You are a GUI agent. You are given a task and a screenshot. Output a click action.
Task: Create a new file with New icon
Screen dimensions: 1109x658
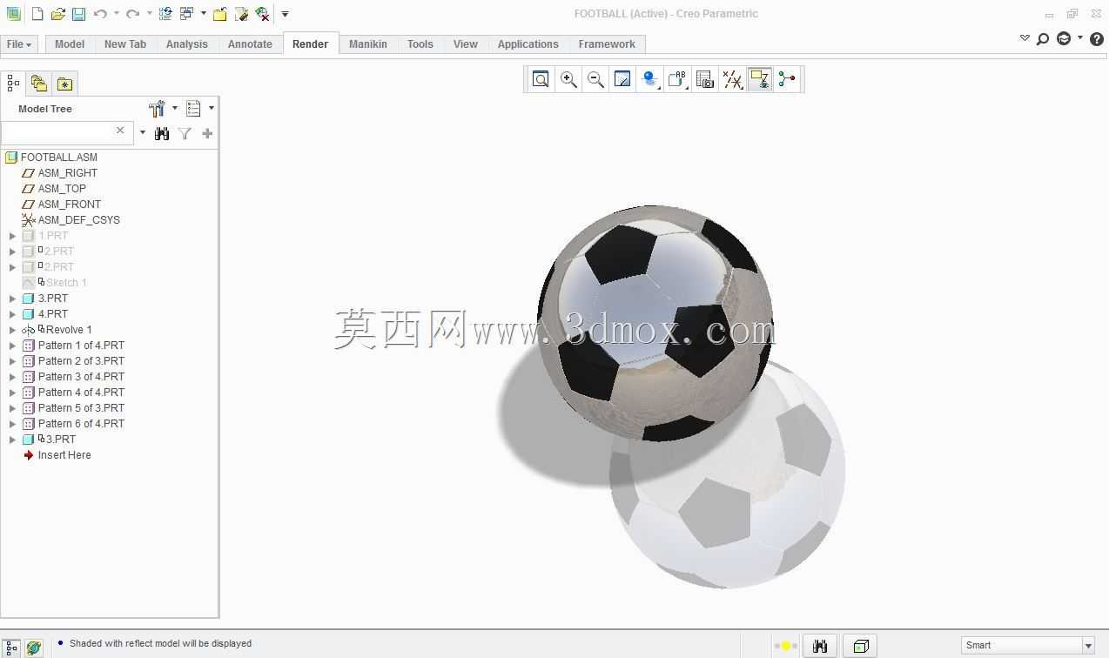click(37, 14)
